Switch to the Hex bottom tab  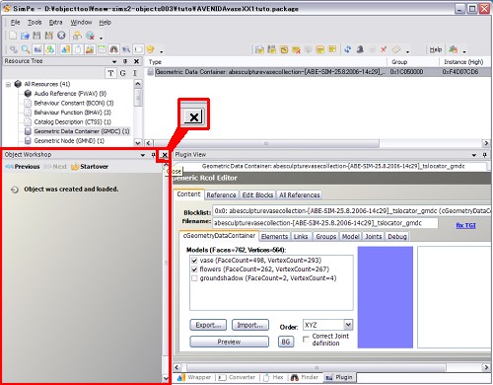pyautogui.click(x=273, y=377)
